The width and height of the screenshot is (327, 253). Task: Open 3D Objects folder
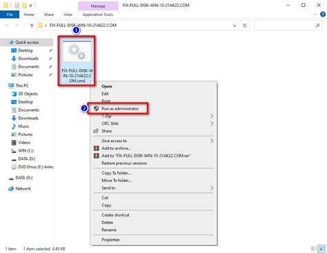coord(28,94)
